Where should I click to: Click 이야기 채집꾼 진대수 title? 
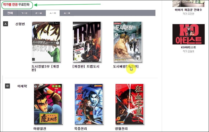(188, 10)
